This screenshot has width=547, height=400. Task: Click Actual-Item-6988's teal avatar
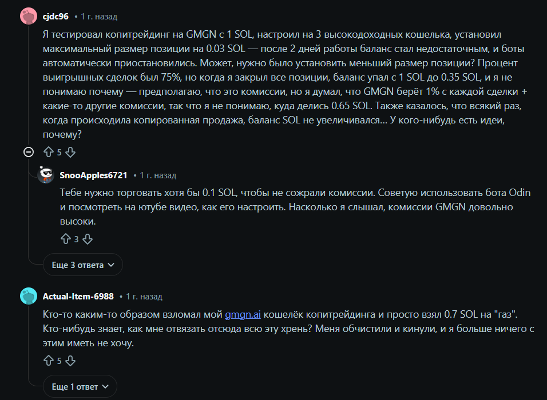[x=29, y=296]
